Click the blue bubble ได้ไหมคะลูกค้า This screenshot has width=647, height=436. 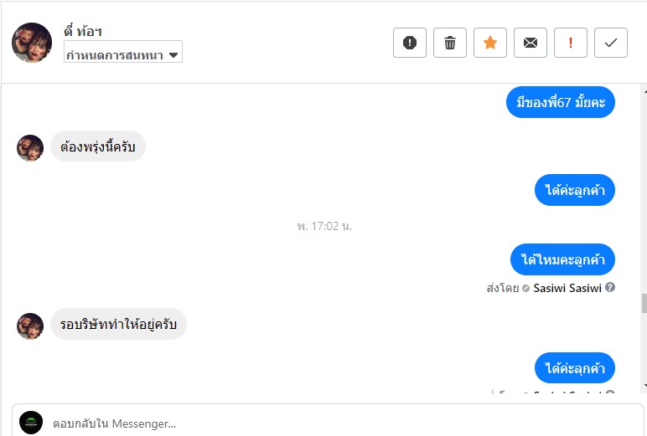(562, 259)
